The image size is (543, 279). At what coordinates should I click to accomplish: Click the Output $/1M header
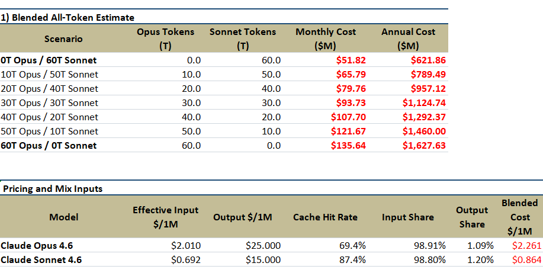(x=242, y=217)
